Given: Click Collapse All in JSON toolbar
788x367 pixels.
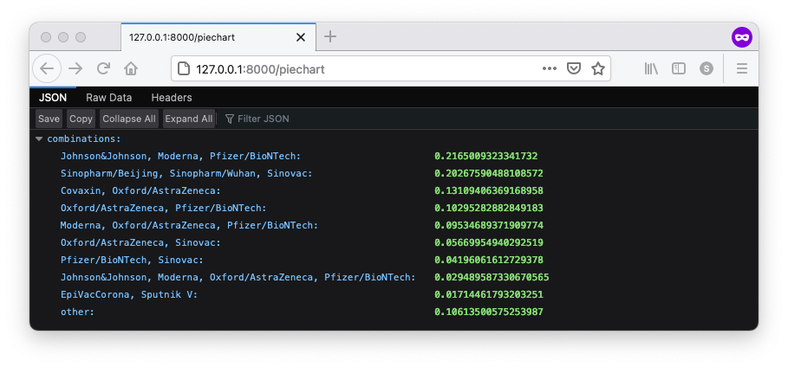Looking at the screenshot, I should tap(128, 119).
